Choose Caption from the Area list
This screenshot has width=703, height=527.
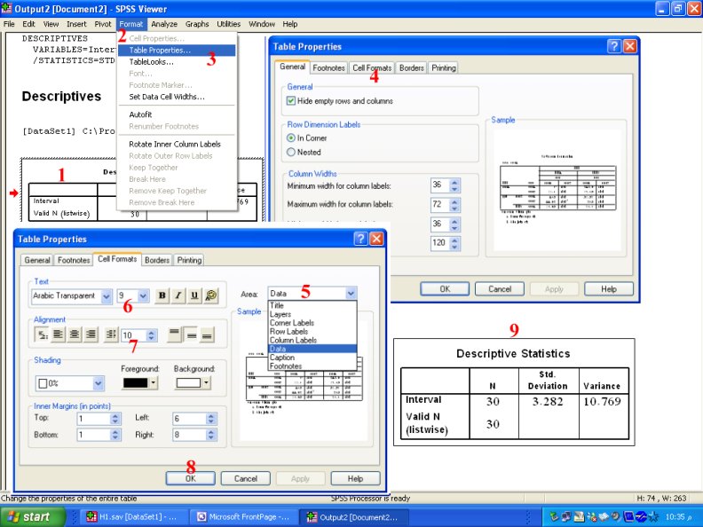click(x=312, y=358)
